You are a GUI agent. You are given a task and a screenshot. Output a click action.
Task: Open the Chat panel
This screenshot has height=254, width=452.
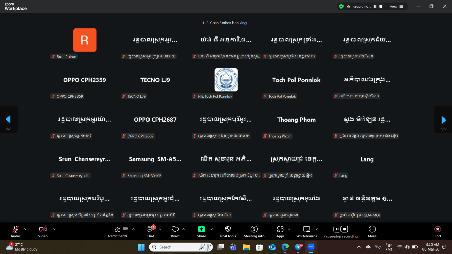coord(150,232)
